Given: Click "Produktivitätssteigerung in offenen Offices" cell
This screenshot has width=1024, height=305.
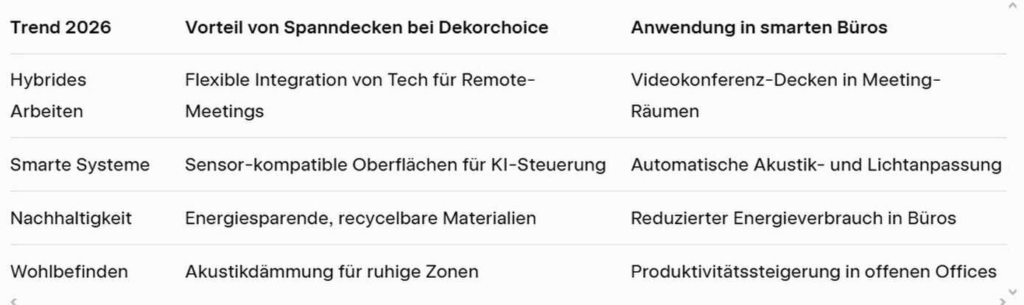Looking at the screenshot, I should click(813, 272).
